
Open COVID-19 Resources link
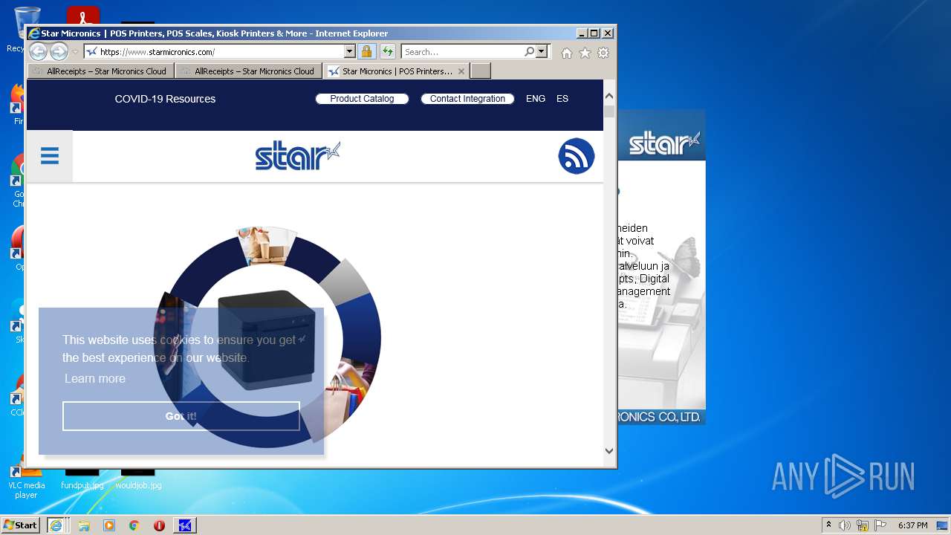pyautogui.click(x=165, y=99)
